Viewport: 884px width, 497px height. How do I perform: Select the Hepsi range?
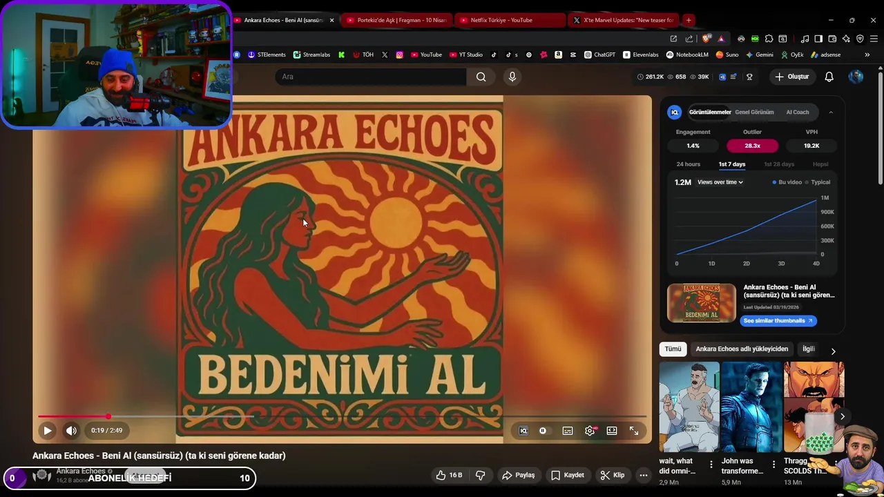coord(820,164)
